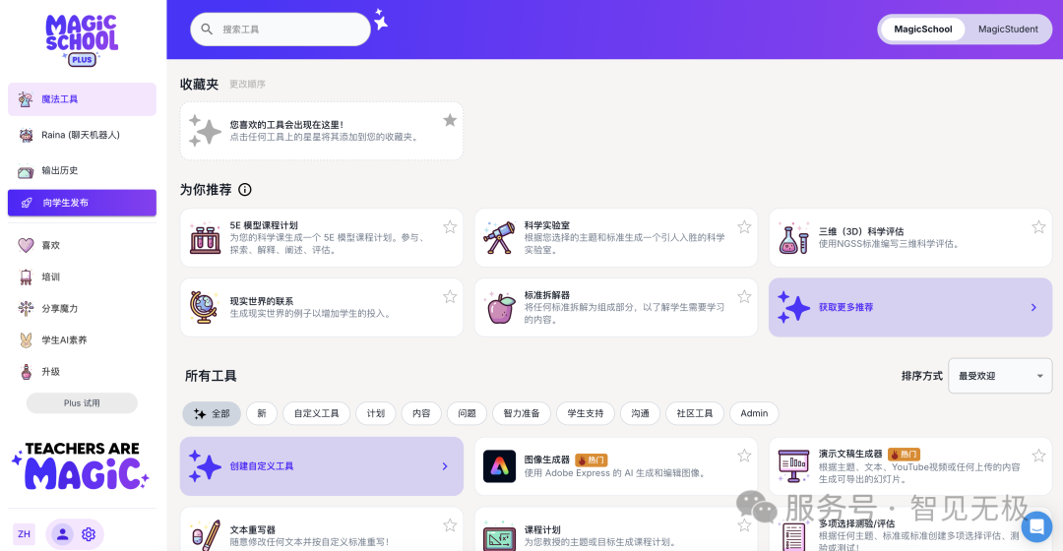This screenshot has height=551, width=1063.
Task: Open 培训 in the sidebar
Action: (82, 276)
